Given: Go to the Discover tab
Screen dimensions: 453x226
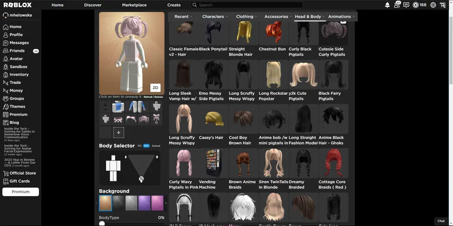Looking at the screenshot, I should [x=93, y=5].
